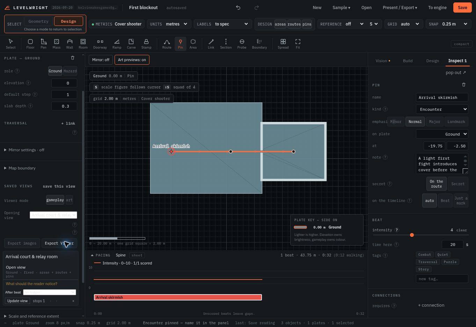Set pin emphasis to Major
The width and height of the screenshot is (476, 327).
click(435, 122)
